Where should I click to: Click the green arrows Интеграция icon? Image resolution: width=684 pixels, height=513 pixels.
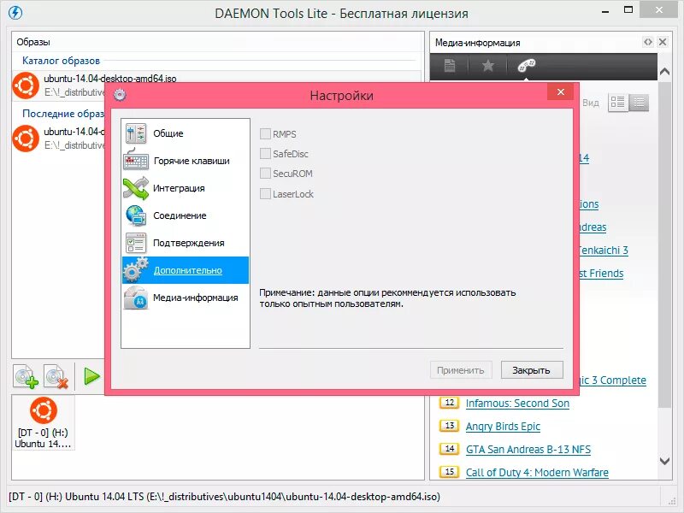136,188
